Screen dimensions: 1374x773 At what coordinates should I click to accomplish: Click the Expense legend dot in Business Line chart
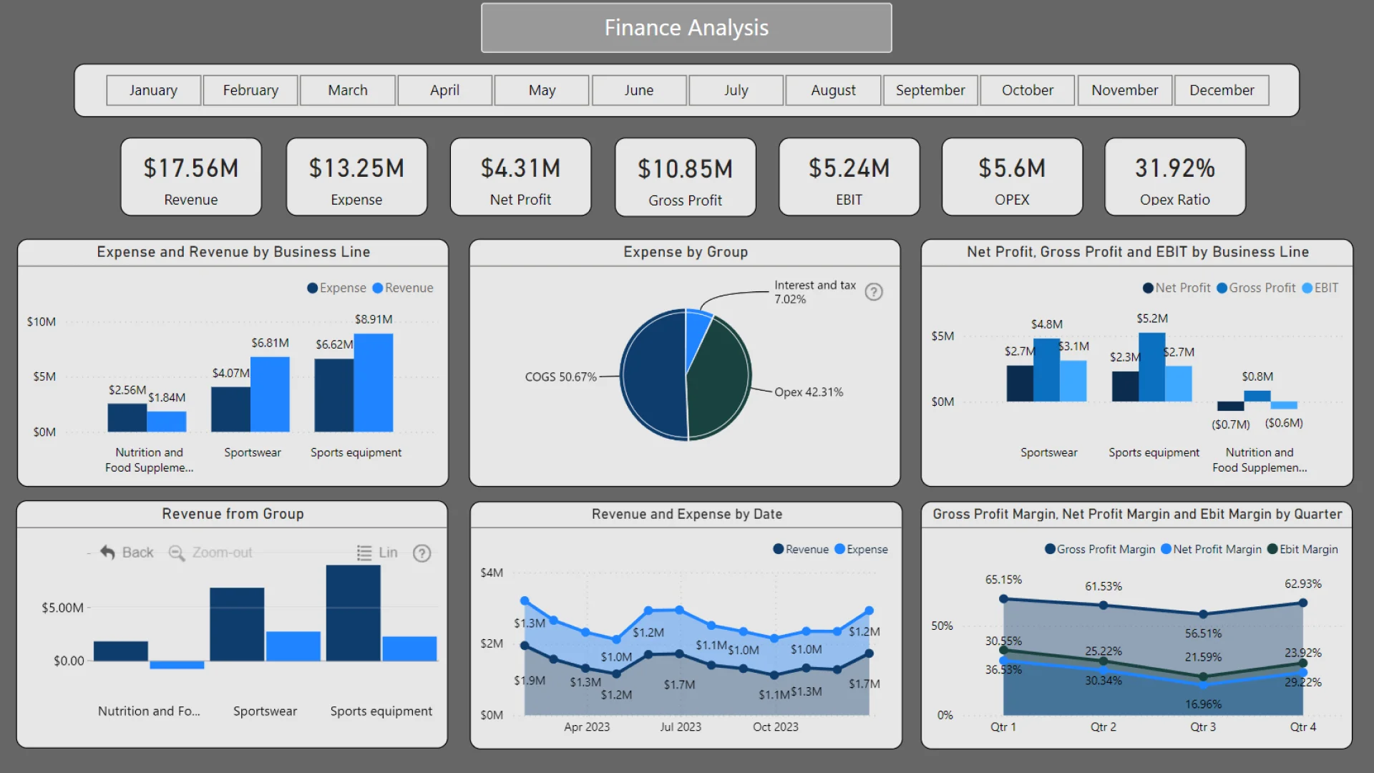312,288
